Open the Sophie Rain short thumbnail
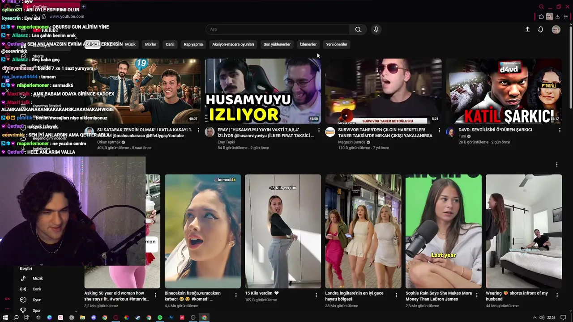The width and height of the screenshot is (573, 322). point(444,231)
